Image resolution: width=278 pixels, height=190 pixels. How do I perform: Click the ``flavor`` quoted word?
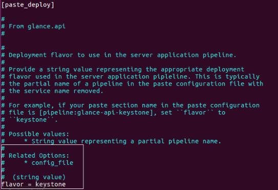pos(195,113)
